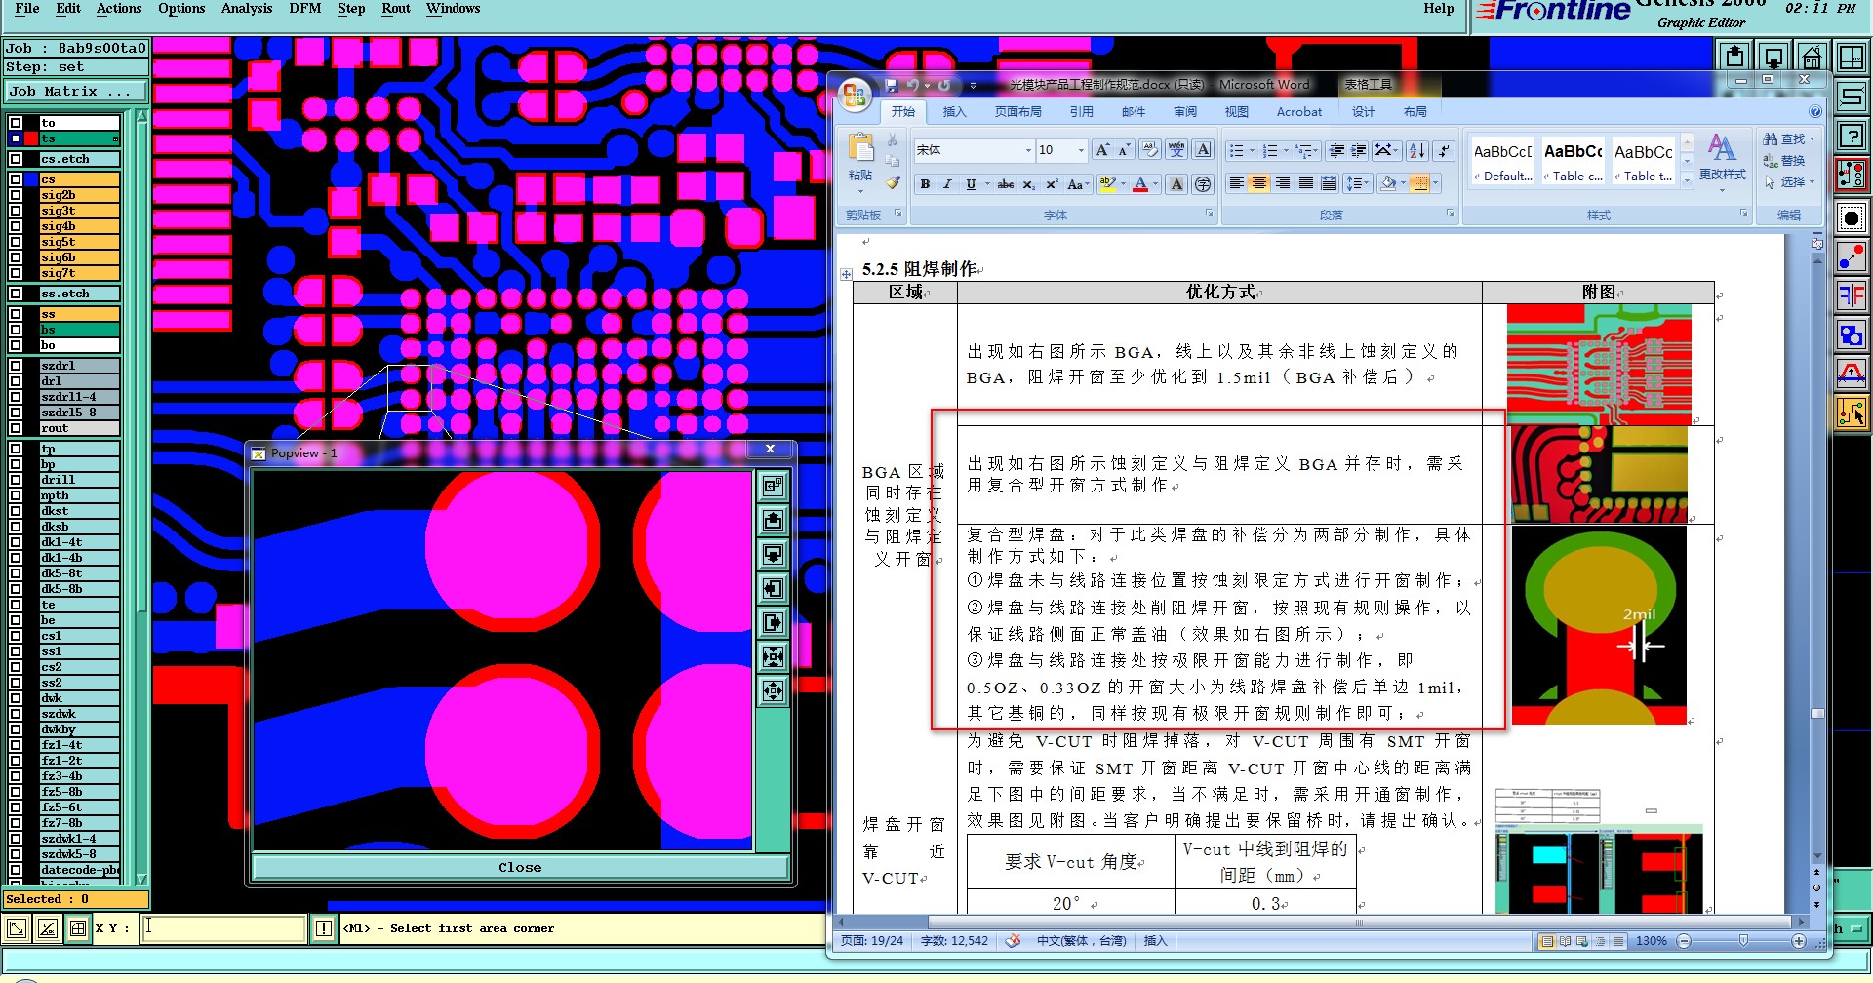Switch to Word 插入 tab
The height and width of the screenshot is (983, 1873).
[954, 112]
